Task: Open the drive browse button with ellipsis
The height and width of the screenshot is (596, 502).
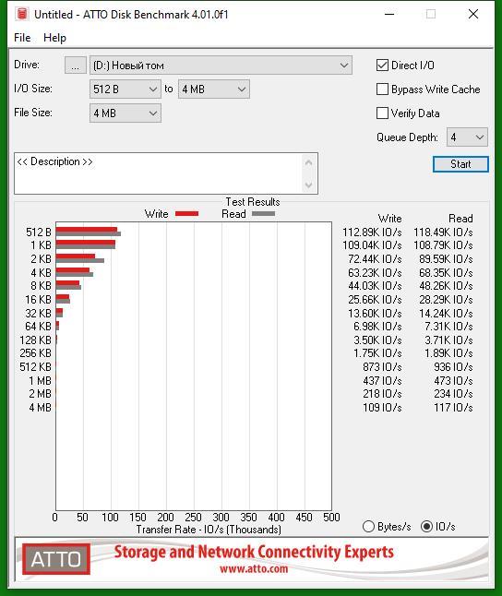Action: pyautogui.click(x=76, y=66)
